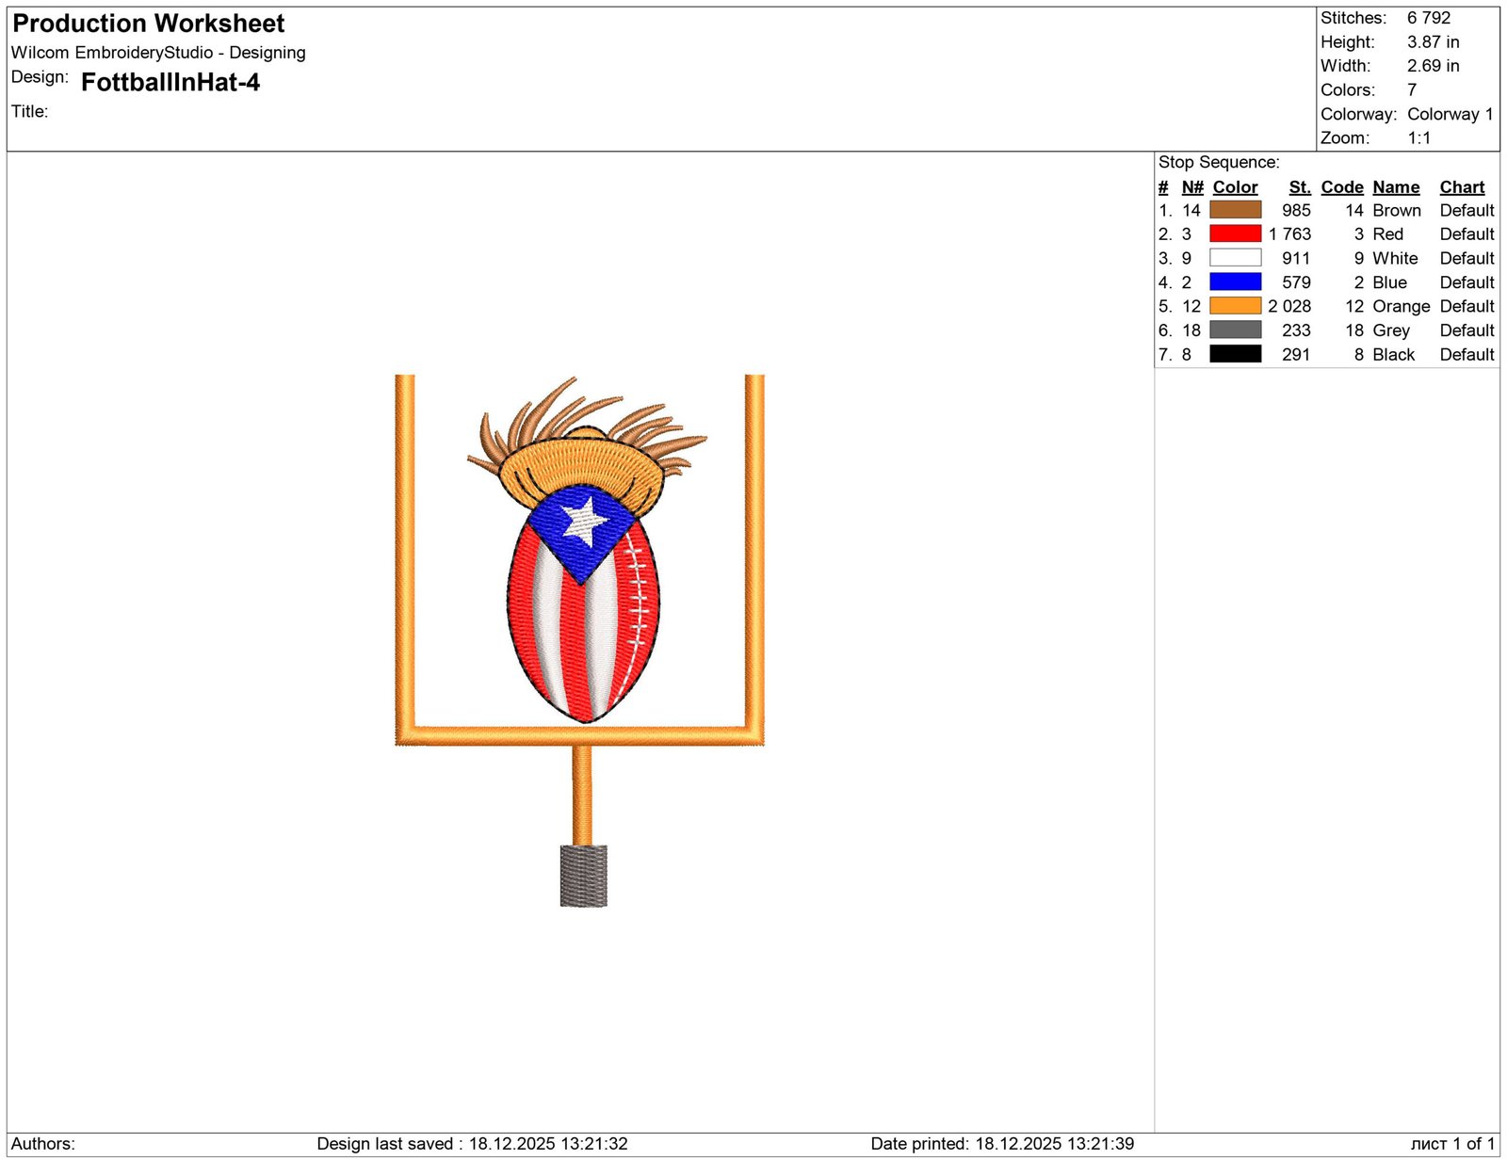Click the white star on the flag
This screenshot has width=1507, height=1159.
(584, 519)
